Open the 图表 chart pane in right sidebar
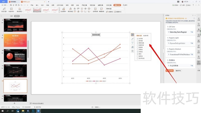The height and width of the screenshot is (113, 201). pos(198,41)
